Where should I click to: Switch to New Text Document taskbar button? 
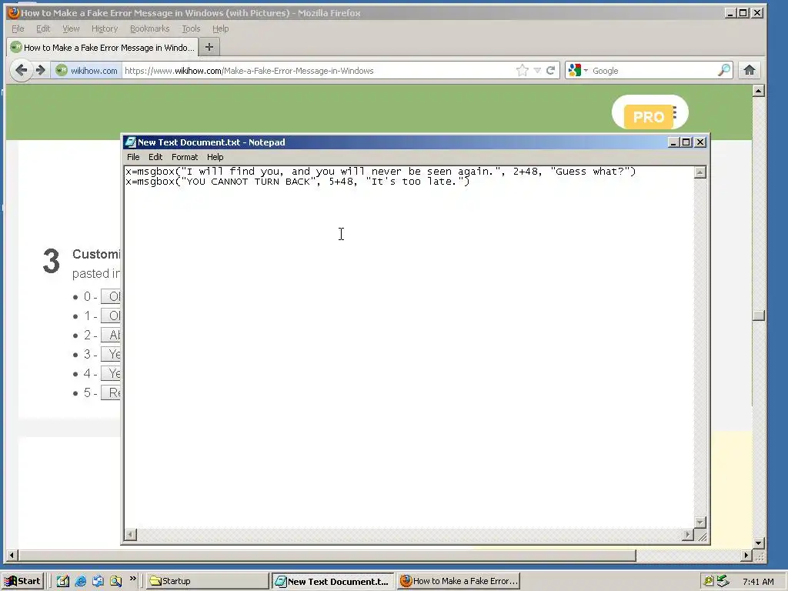point(333,581)
